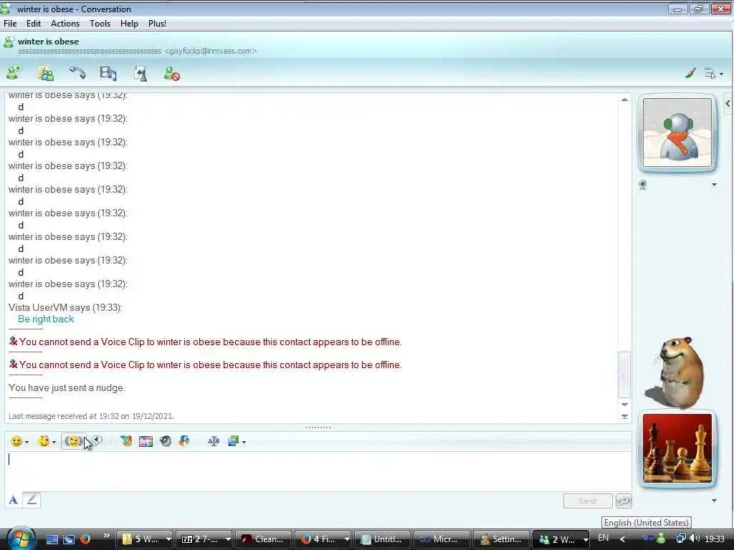The image size is (734, 550).
Task: Open the 'Settin...' taskbar button
Action: [x=501, y=539]
